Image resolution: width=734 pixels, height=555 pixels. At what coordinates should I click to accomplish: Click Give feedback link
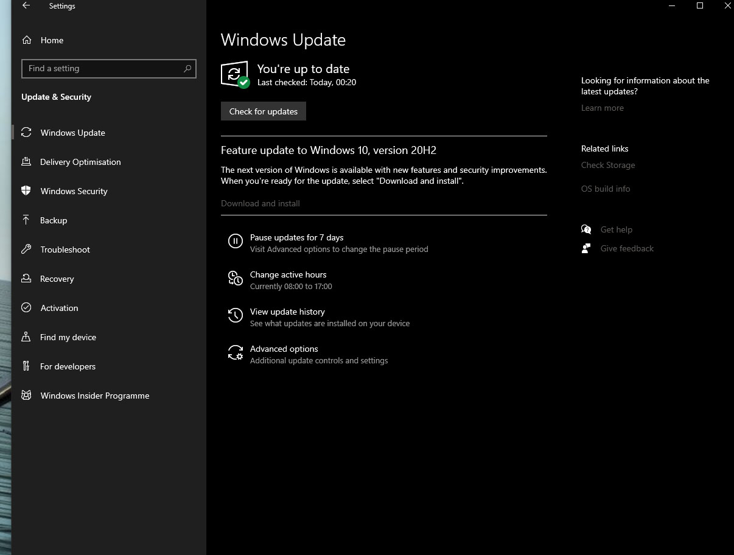627,248
